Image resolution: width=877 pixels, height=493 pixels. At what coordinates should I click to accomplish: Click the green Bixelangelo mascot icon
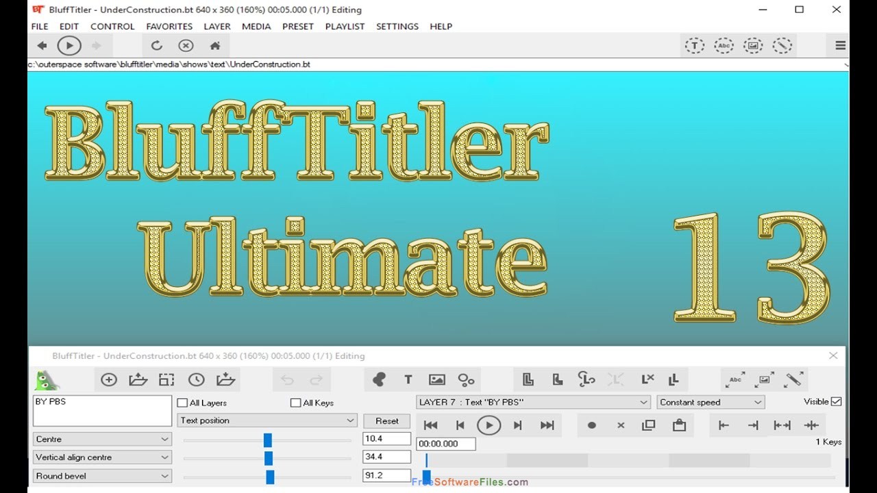47,380
